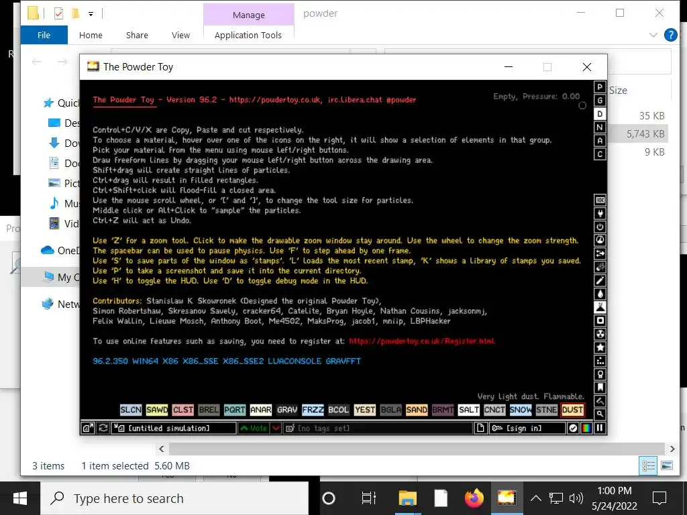Toggle the C console button
The width and height of the screenshot is (687, 515).
tap(600, 154)
